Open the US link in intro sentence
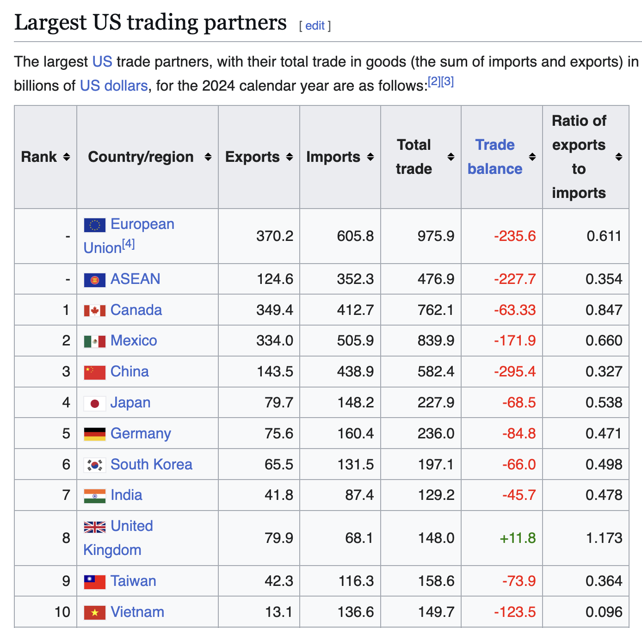Viewport: 642px width, 628px height. coord(102,62)
